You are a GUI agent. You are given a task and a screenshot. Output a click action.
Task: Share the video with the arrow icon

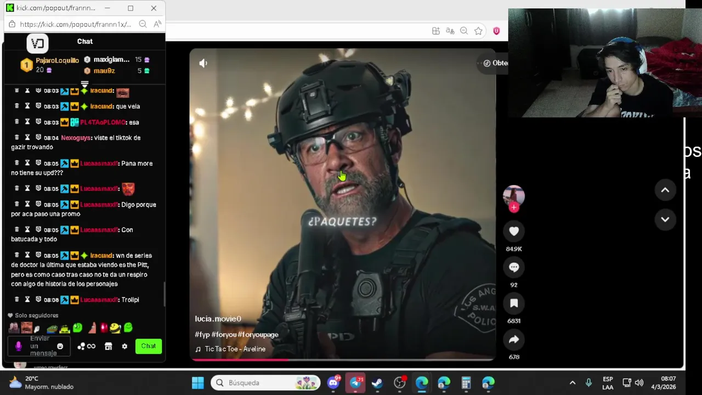pos(514,340)
